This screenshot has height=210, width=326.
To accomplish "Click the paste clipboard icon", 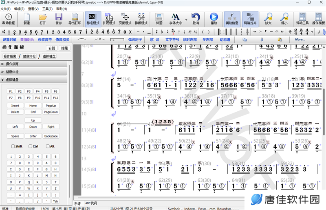I will click(x=280, y=39).
